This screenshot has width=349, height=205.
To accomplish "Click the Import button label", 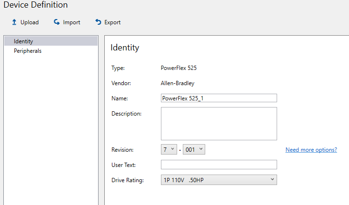I will click(71, 22).
